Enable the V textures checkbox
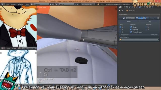 (146, 29)
